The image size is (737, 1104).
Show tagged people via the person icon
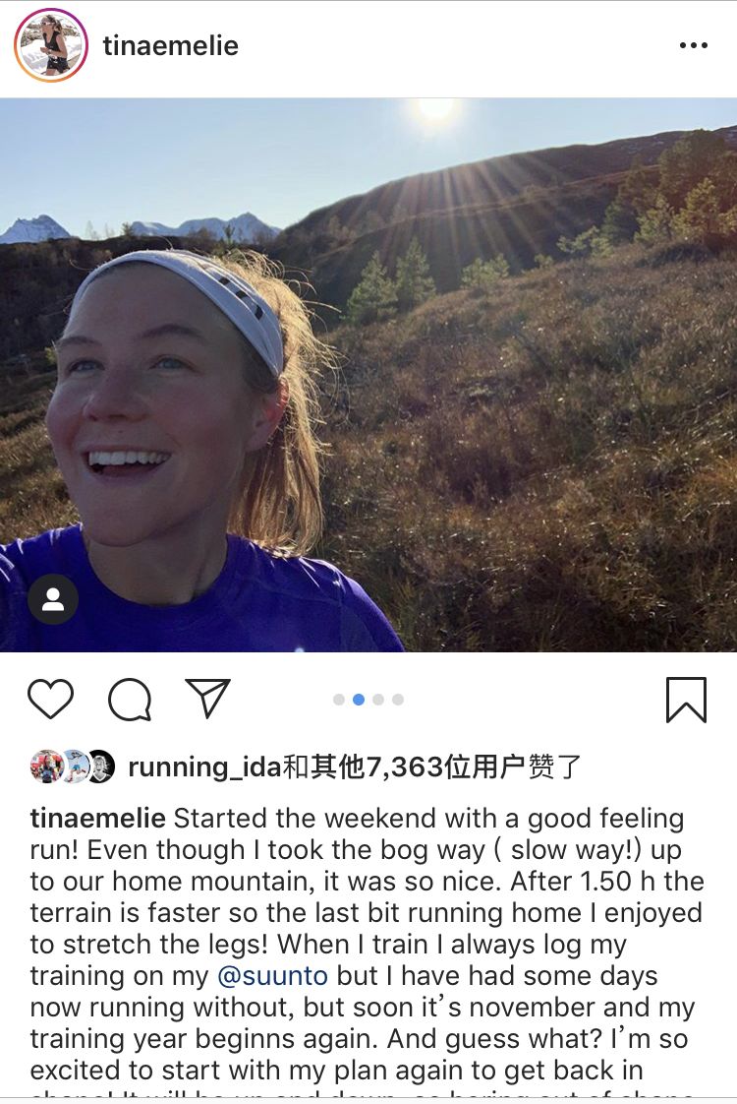(x=53, y=599)
